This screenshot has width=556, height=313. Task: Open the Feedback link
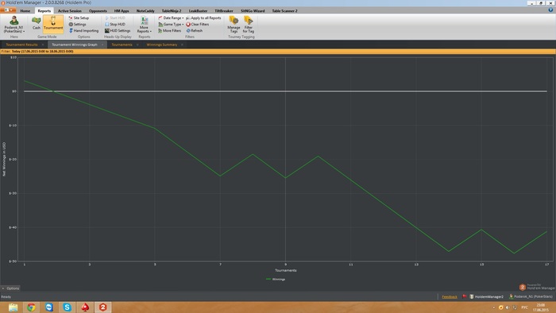[x=450, y=296]
